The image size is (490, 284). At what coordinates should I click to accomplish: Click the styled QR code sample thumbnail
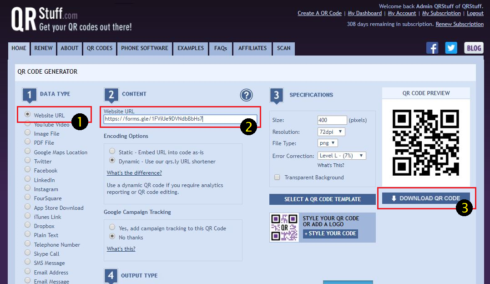click(284, 228)
